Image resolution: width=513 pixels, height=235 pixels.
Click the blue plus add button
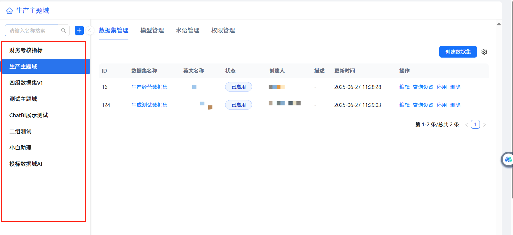79,30
